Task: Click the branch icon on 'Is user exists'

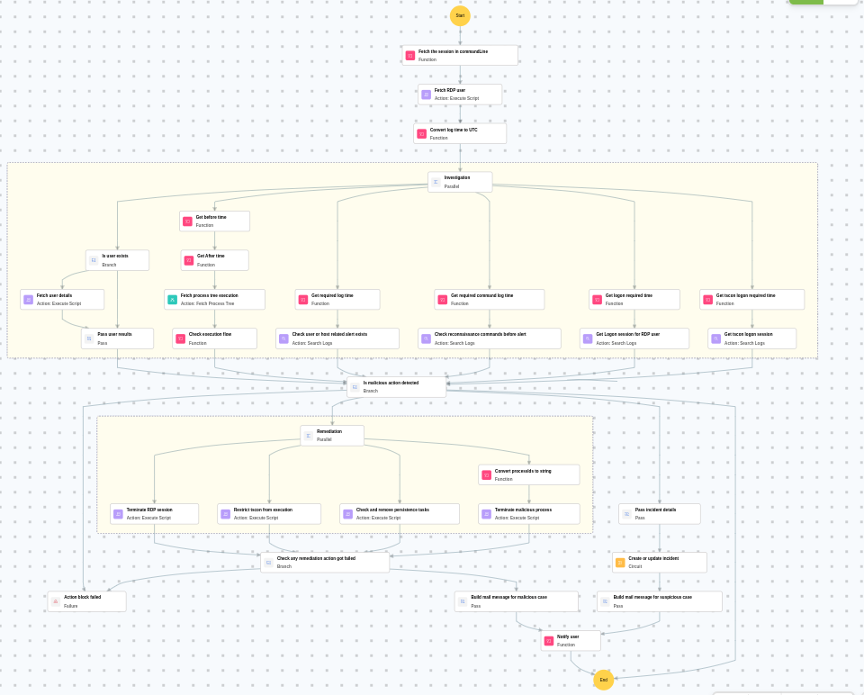Action: 94,260
